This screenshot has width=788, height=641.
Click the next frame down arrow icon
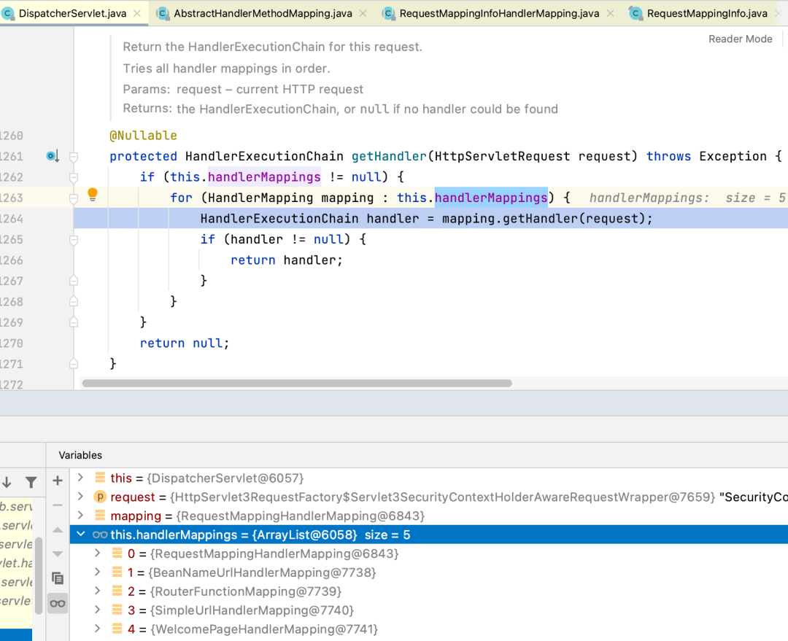(x=7, y=482)
